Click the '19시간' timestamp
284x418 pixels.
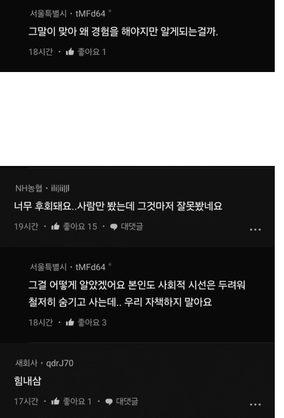(x=26, y=226)
